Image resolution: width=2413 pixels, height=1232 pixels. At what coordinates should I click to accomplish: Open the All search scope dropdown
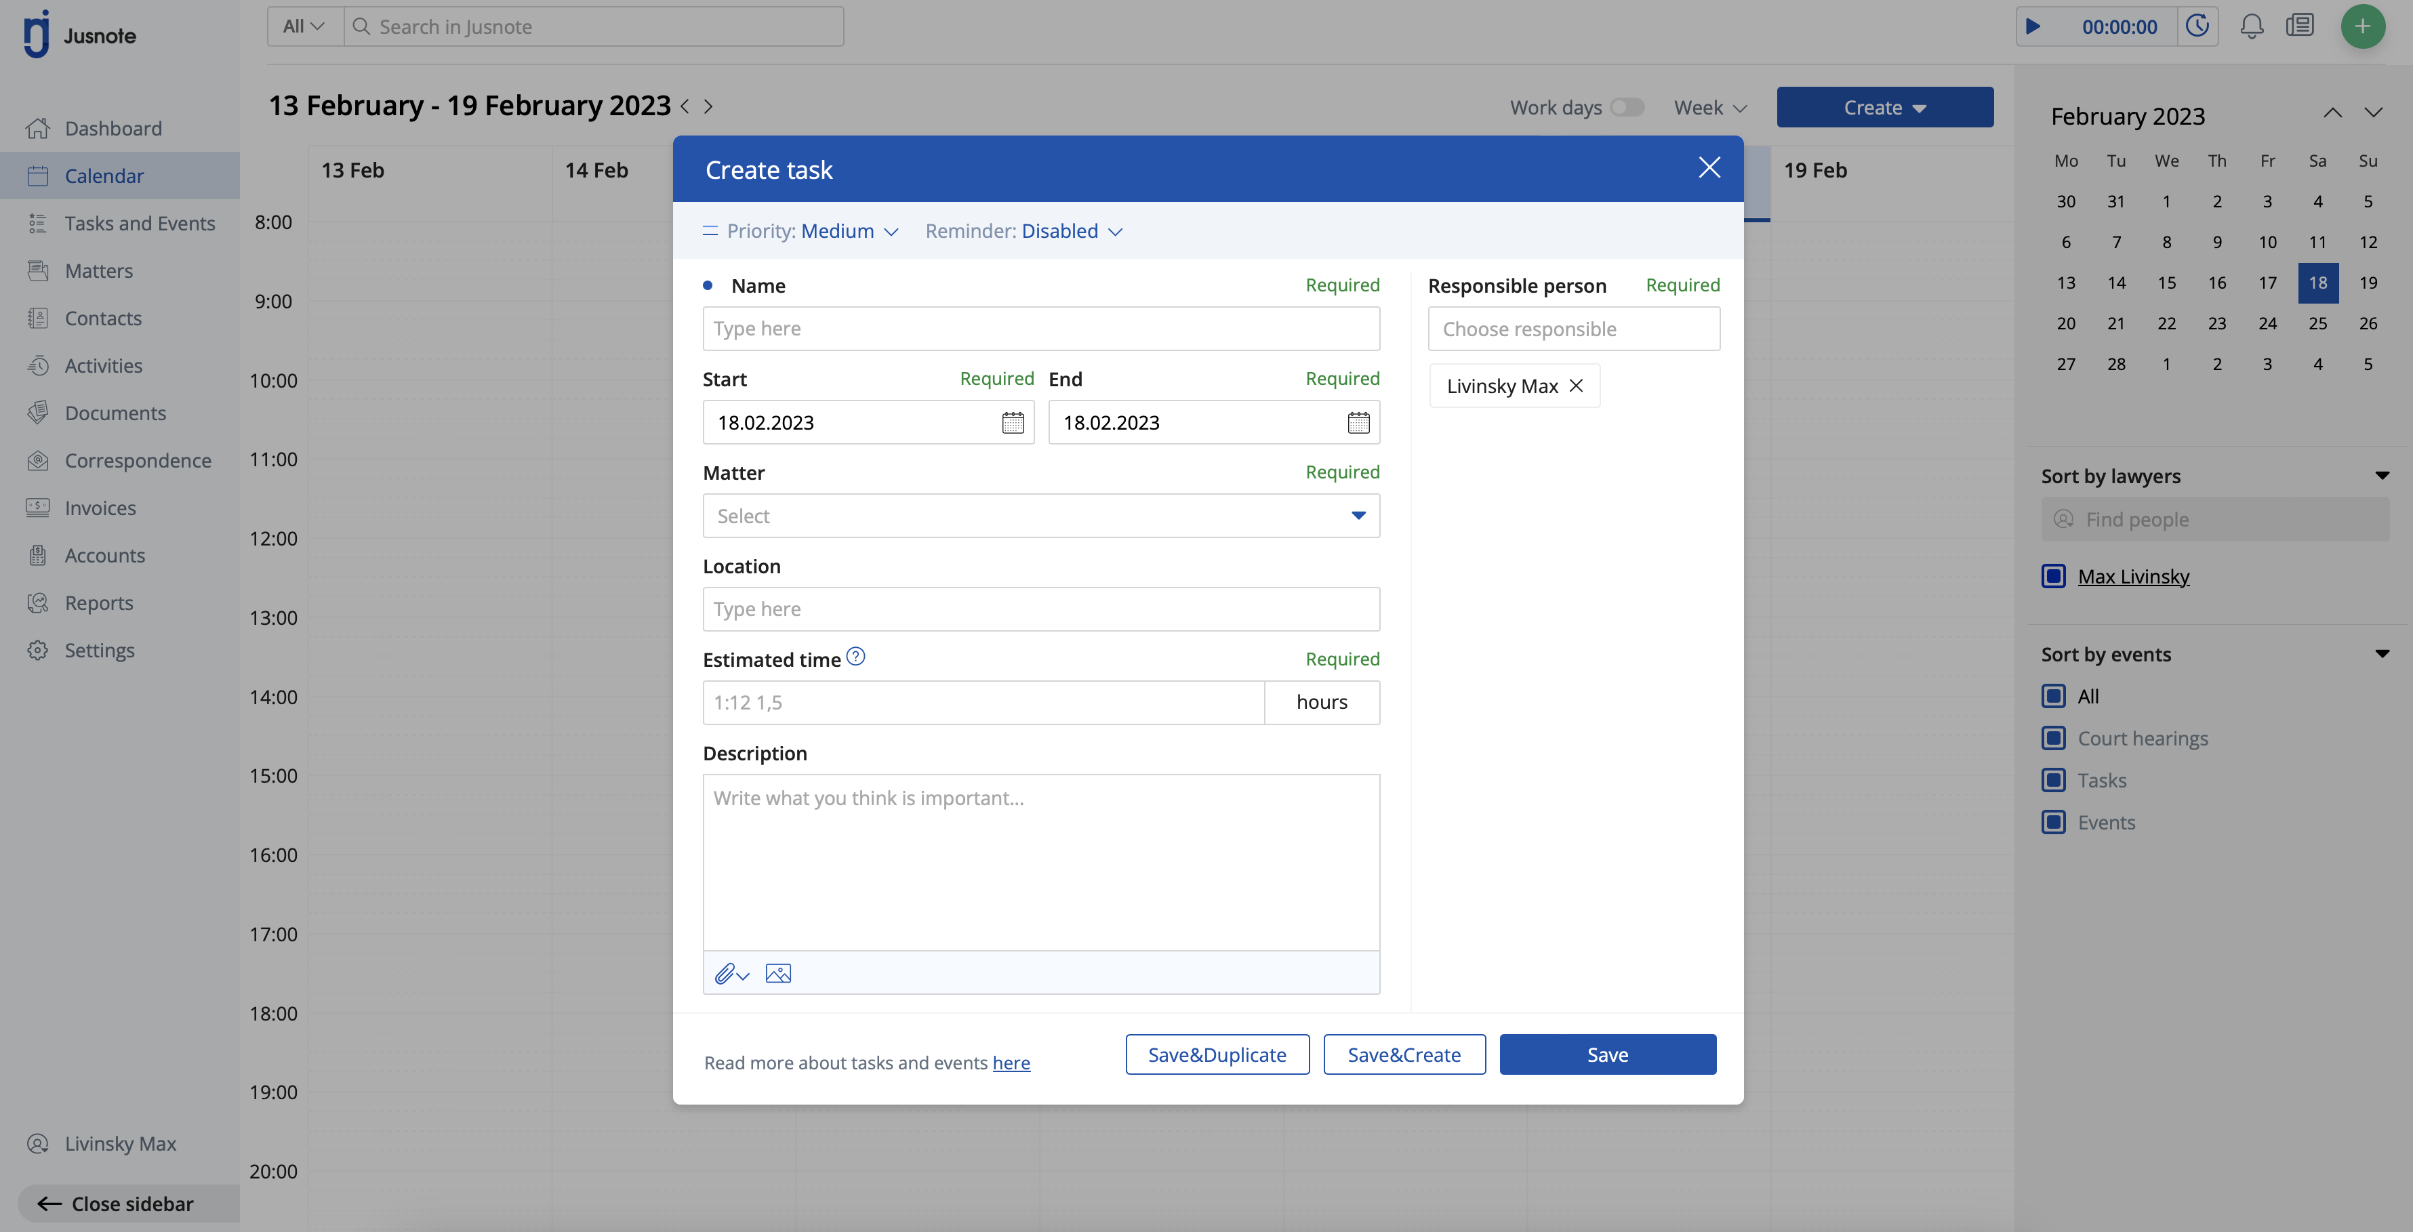[306, 26]
